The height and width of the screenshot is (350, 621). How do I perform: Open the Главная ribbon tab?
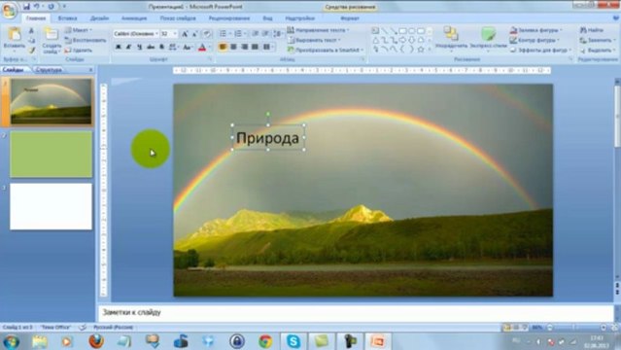pos(36,18)
